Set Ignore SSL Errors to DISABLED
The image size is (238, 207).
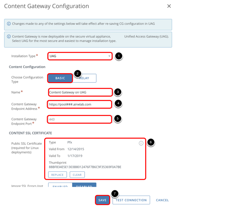tap(84, 186)
